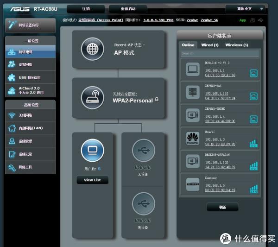Click wired icon for 192.168.1.1 client
Screen dimensions: 278x247
(253, 73)
